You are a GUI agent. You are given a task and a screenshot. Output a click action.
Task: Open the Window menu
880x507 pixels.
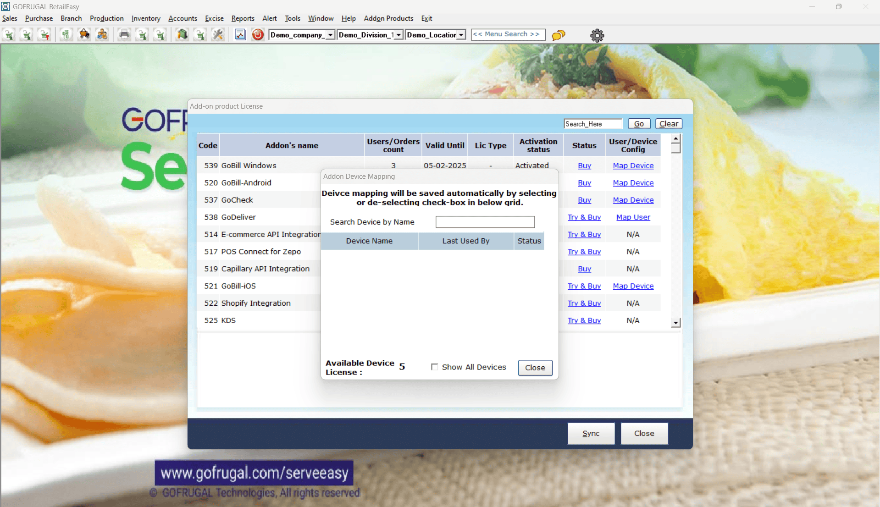(321, 18)
